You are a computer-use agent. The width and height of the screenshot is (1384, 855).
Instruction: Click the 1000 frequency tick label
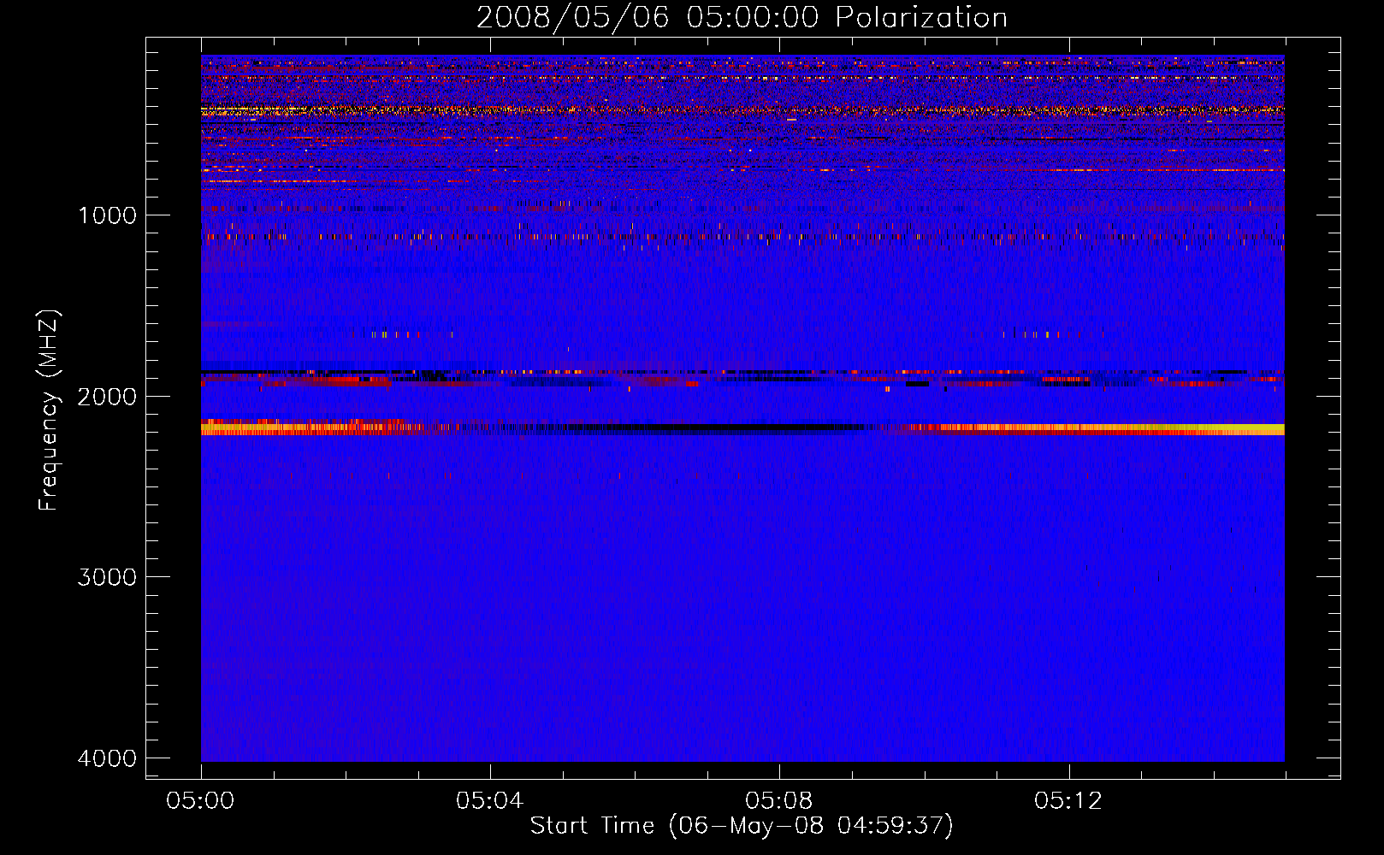(107, 215)
